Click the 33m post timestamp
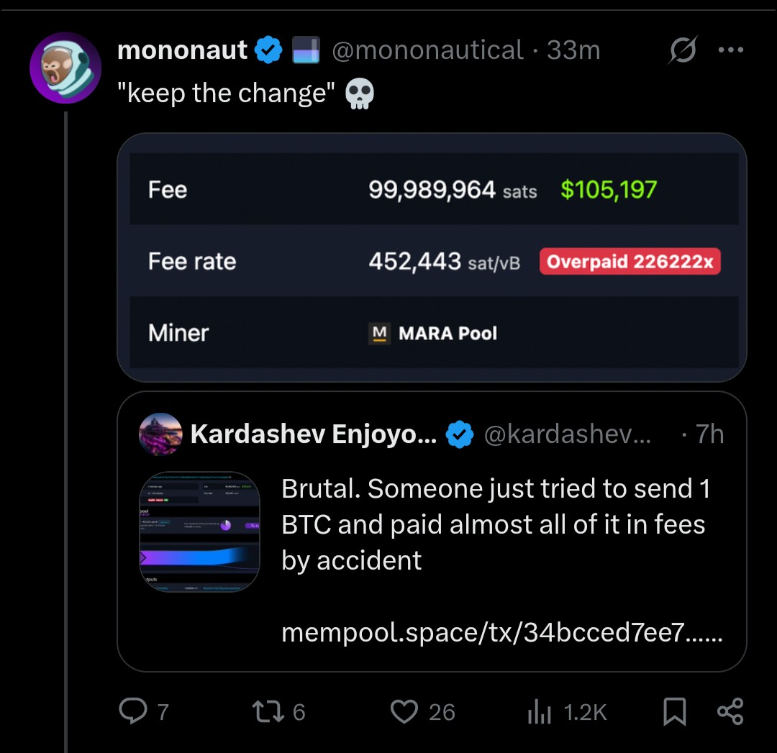The image size is (777, 753). (573, 50)
